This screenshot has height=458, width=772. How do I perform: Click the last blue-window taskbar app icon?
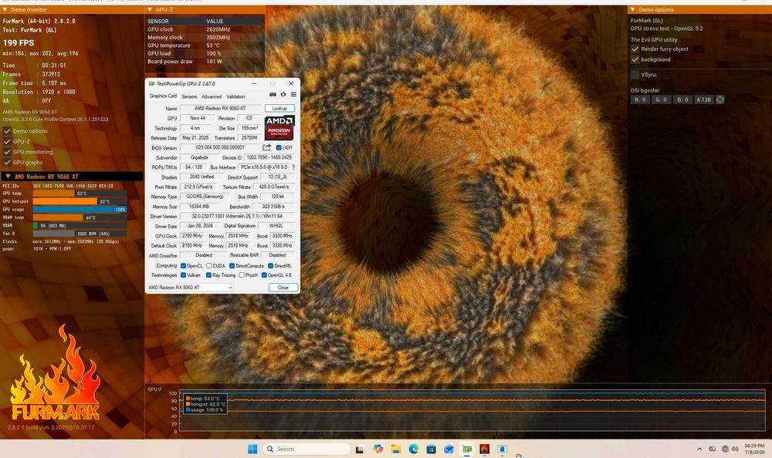point(503,449)
